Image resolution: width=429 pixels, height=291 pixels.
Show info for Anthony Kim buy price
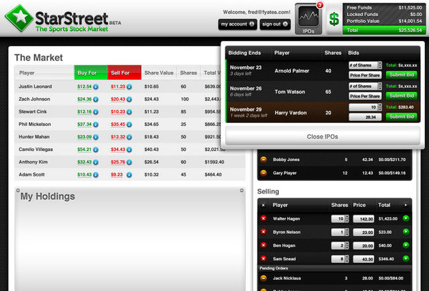click(96, 162)
